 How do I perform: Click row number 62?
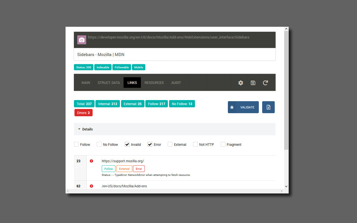pyautogui.click(x=78, y=186)
